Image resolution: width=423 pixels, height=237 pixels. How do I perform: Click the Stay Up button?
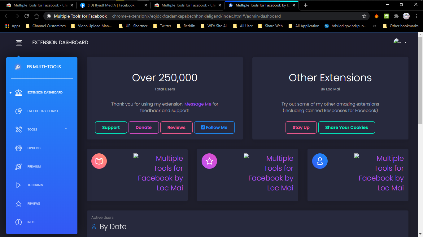[301, 127]
